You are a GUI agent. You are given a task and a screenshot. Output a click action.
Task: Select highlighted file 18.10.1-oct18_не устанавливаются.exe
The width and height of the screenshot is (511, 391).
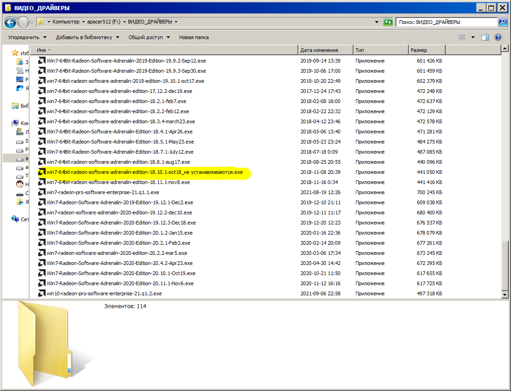(145, 172)
